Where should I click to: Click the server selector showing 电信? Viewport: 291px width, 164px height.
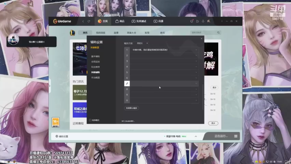tap(175, 136)
